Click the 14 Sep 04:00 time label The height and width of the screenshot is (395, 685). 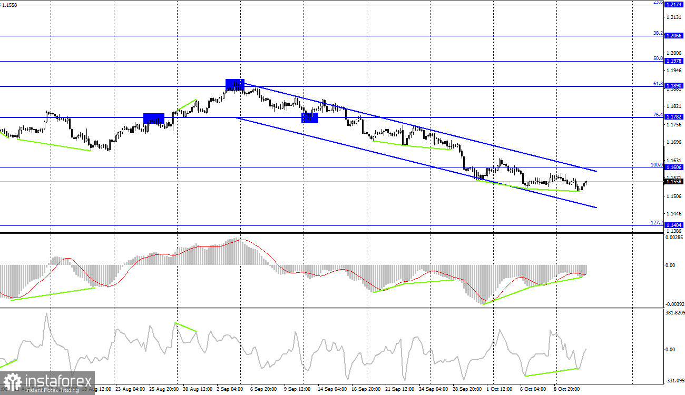pos(332,390)
